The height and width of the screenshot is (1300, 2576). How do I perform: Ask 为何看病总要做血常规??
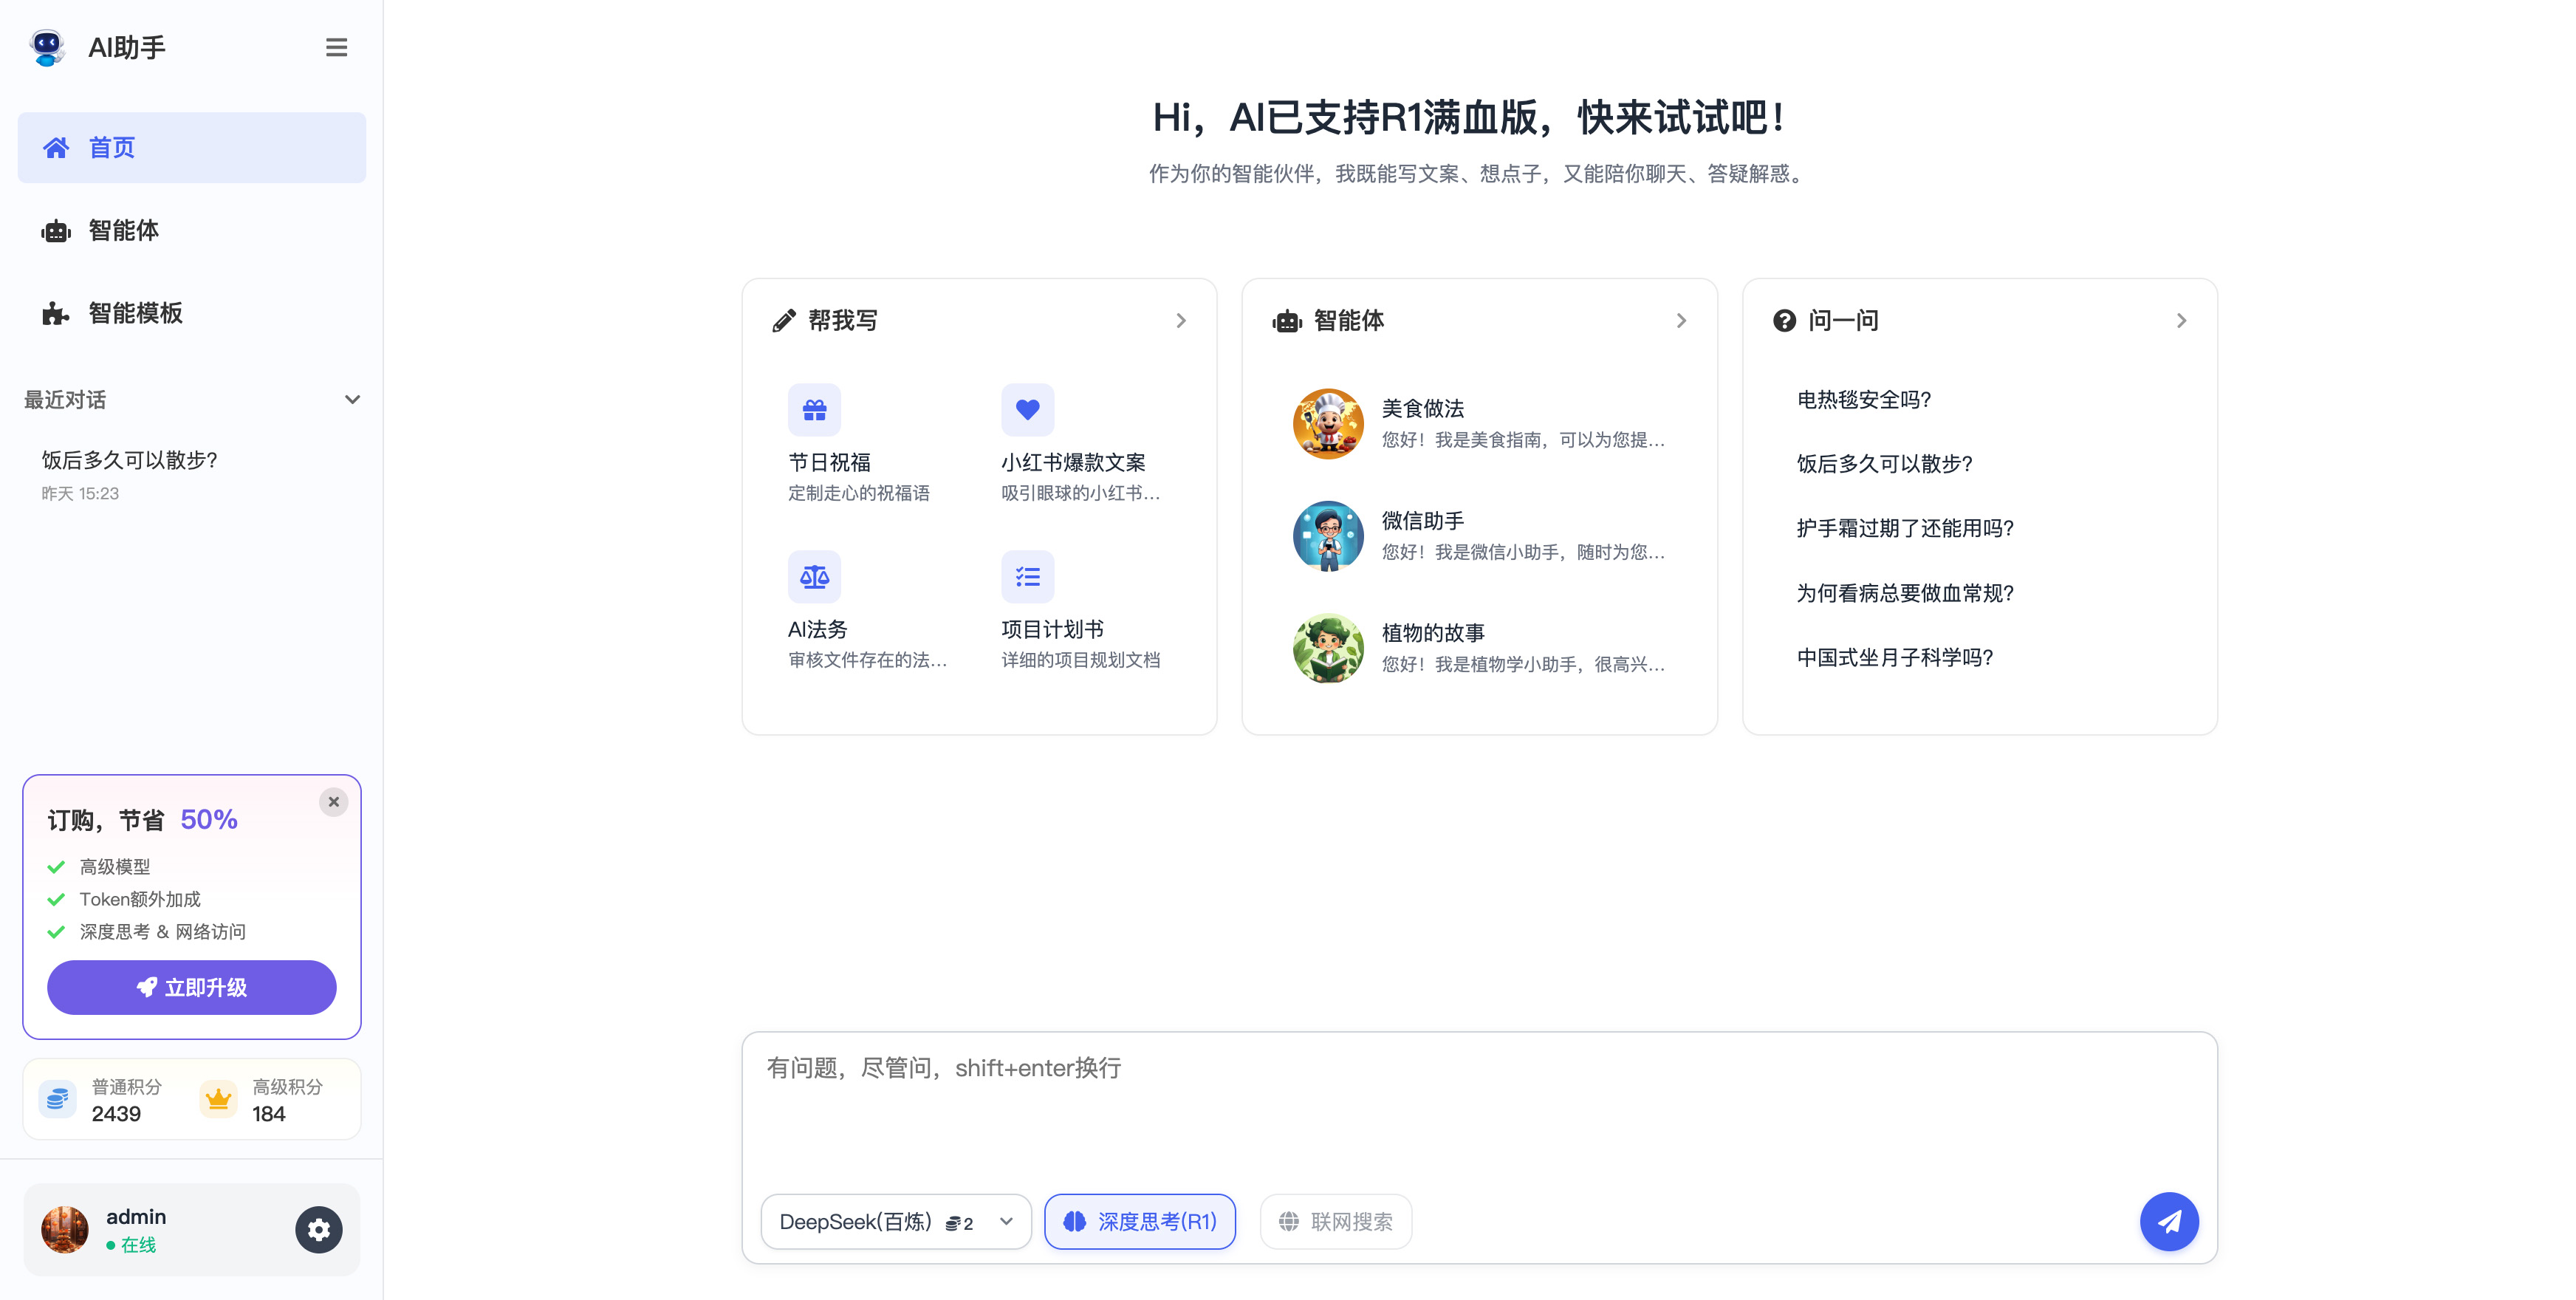[1905, 593]
